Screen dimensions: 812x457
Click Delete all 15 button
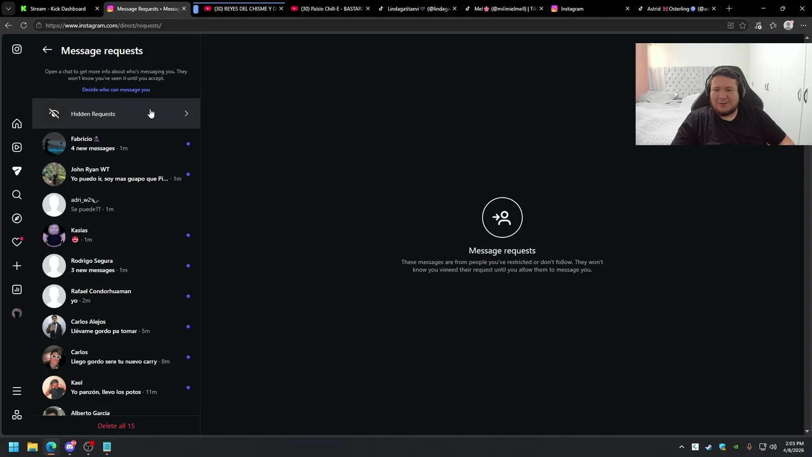click(116, 426)
